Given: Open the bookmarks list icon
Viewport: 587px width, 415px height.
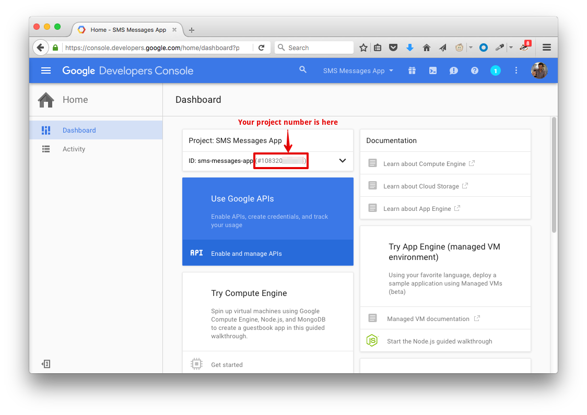Looking at the screenshot, I should tap(378, 48).
